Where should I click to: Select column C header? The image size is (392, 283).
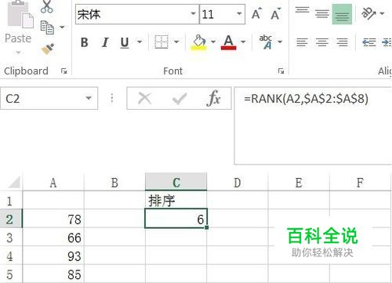click(x=176, y=183)
